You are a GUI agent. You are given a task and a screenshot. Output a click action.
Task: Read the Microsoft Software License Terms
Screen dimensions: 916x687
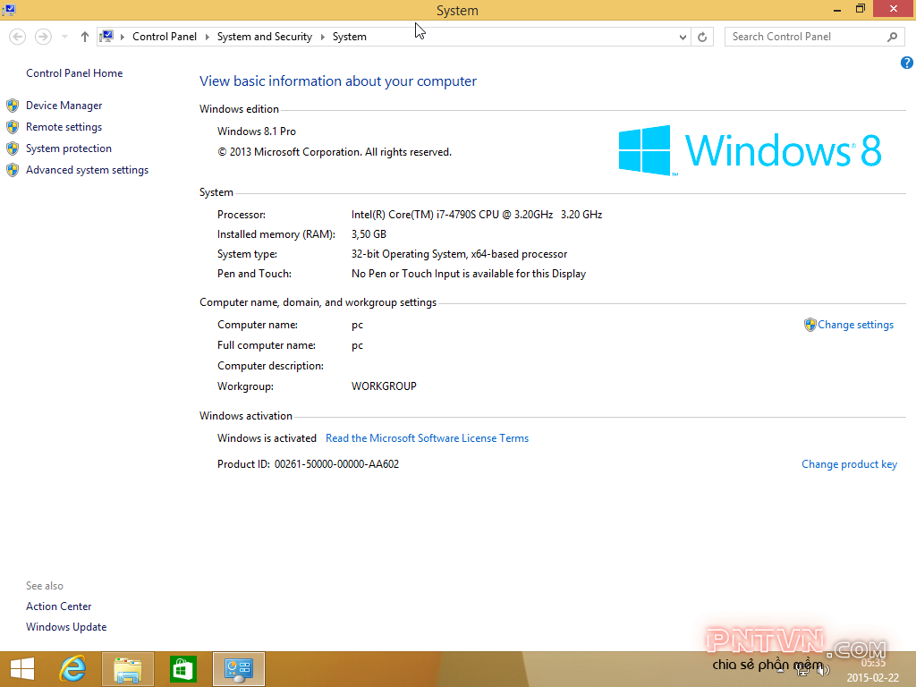coord(427,438)
